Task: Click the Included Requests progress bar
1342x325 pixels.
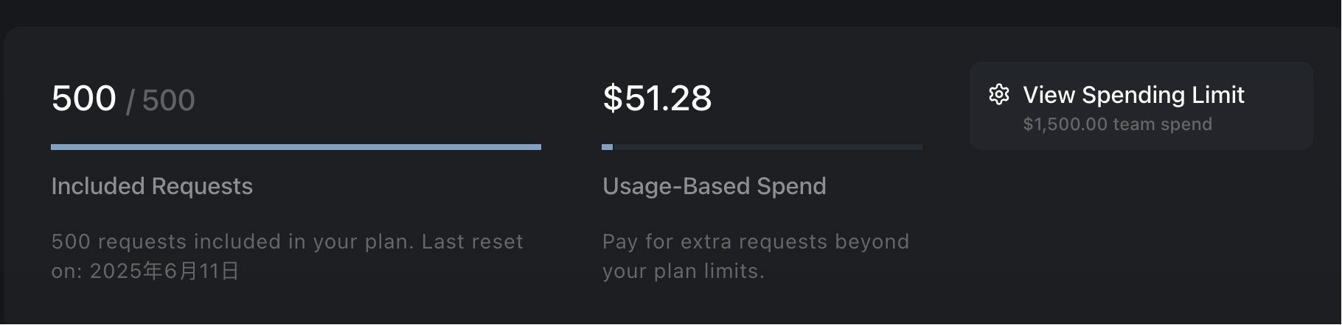Action: coord(296,147)
